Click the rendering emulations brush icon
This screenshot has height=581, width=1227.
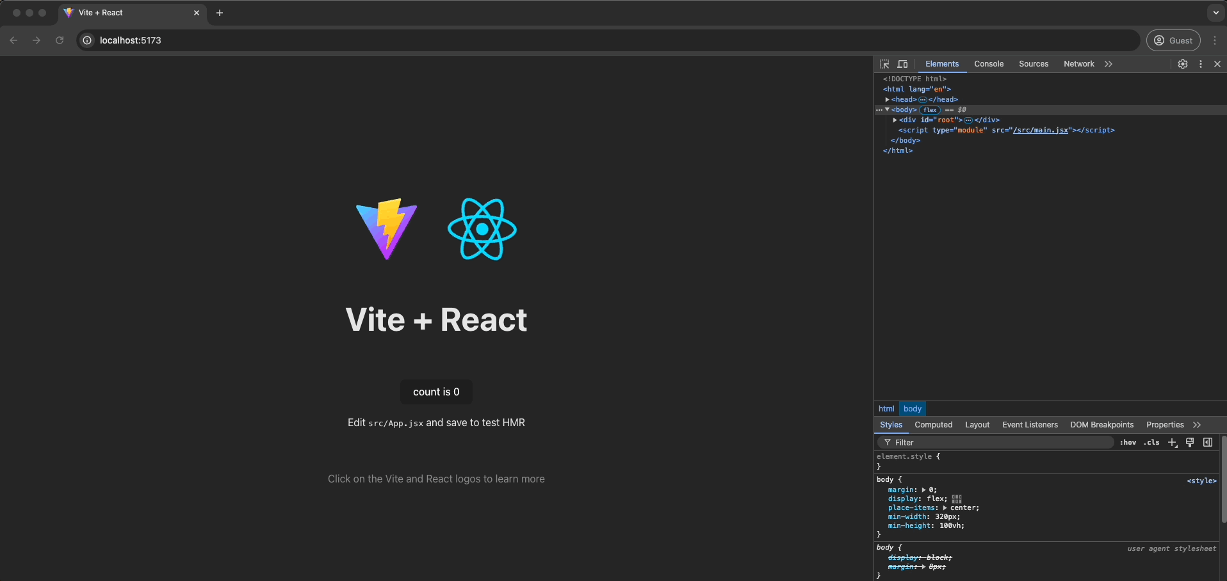point(1190,442)
